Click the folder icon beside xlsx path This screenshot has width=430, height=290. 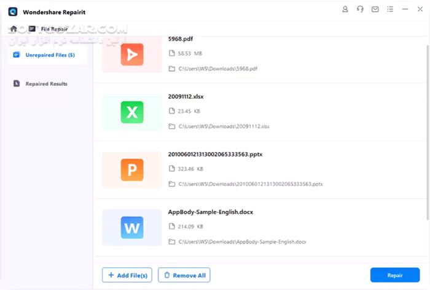(171, 126)
